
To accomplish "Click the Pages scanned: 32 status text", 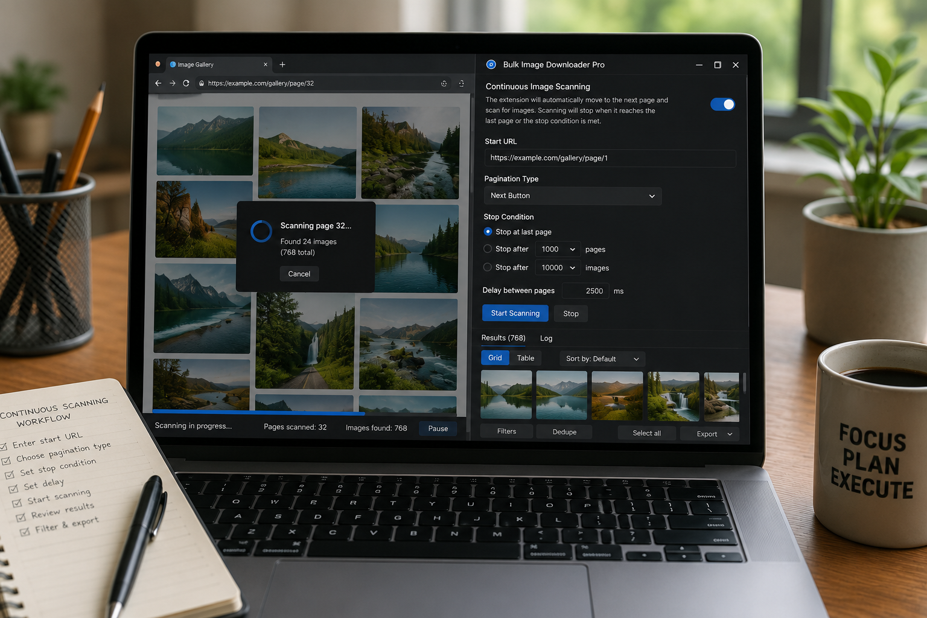I will (295, 427).
